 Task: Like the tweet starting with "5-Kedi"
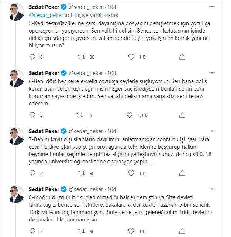click(x=131, y=57)
